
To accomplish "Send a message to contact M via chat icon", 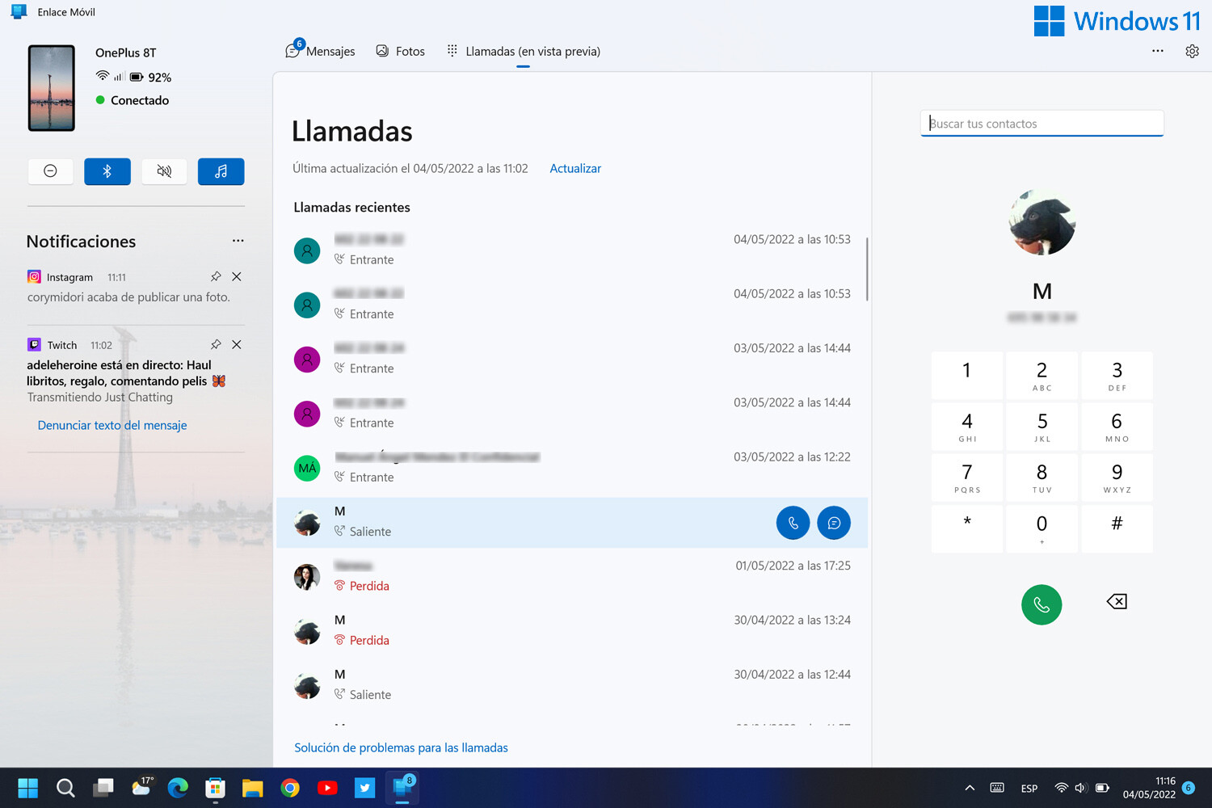I will point(833,523).
